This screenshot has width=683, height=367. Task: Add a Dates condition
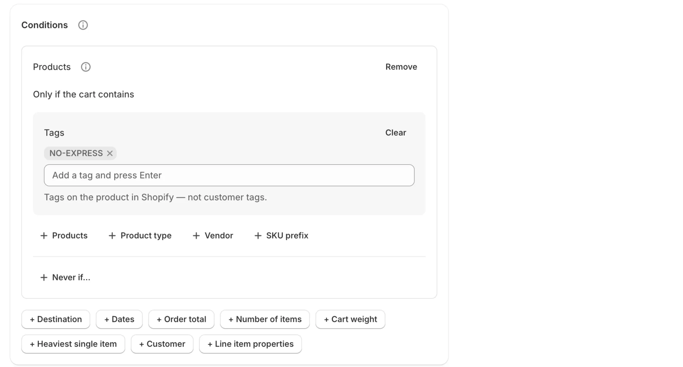119,319
